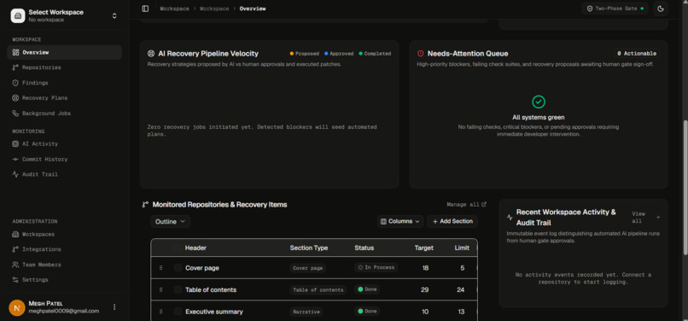688x321 pixels.
Task: Open Repositories page
Action: (65, 67)
